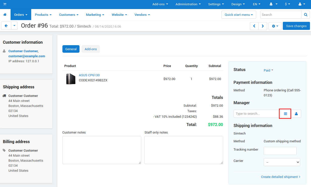The width and height of the screenshot is (311, 187).
Task: Open the Vendors menu
Action: [x=142, y=15]
